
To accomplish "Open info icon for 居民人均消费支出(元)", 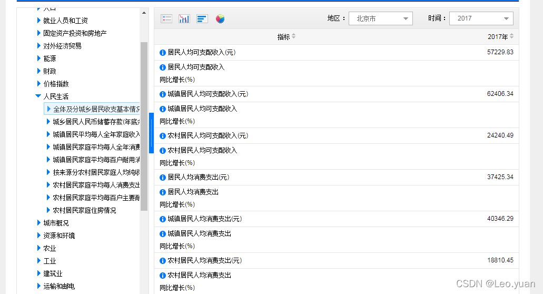I will tap(162, 178).
